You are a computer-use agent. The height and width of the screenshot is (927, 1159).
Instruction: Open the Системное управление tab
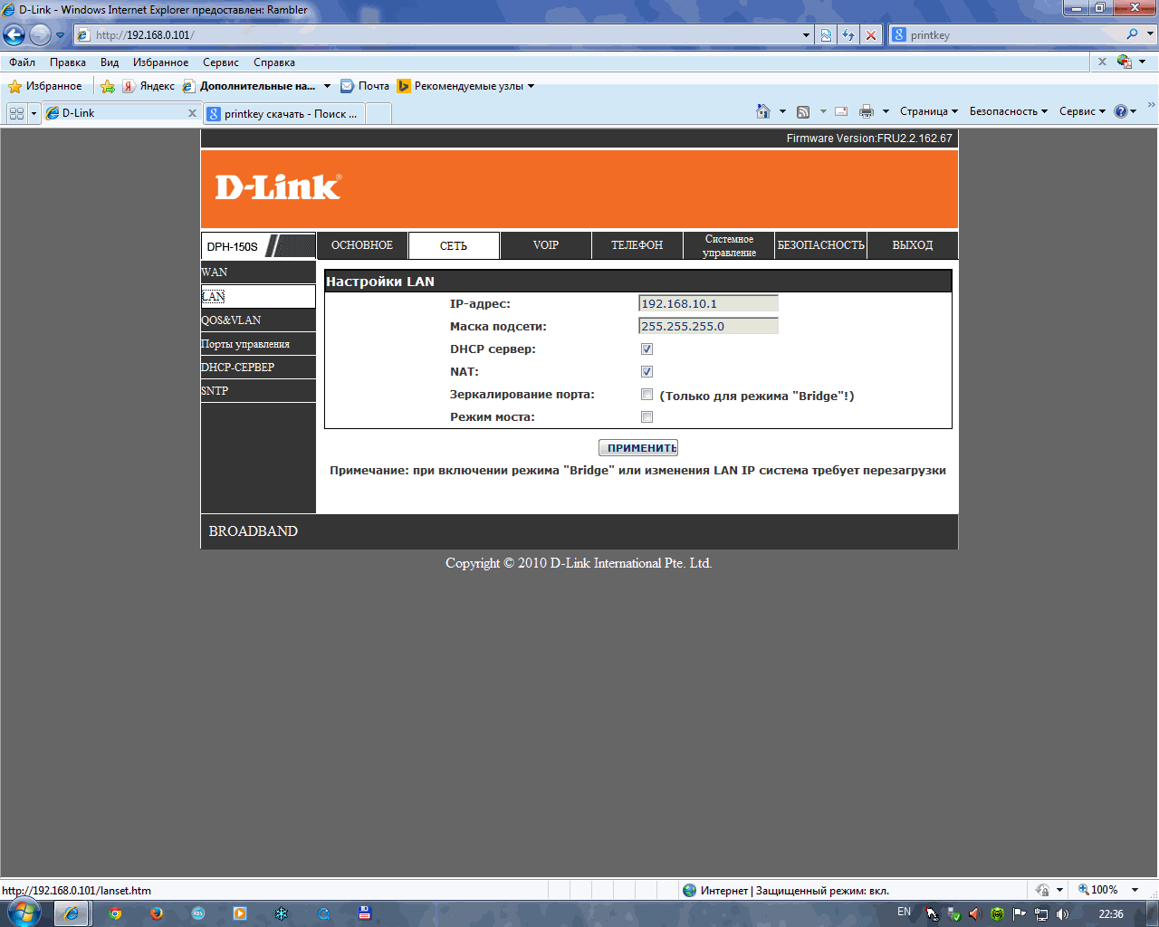(x=729, y=245)
